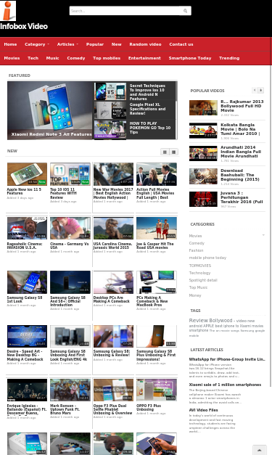Screen dimensions: 272x455
Task: Click the back-to-top arrow button
Action: click(x=260, y=450)
